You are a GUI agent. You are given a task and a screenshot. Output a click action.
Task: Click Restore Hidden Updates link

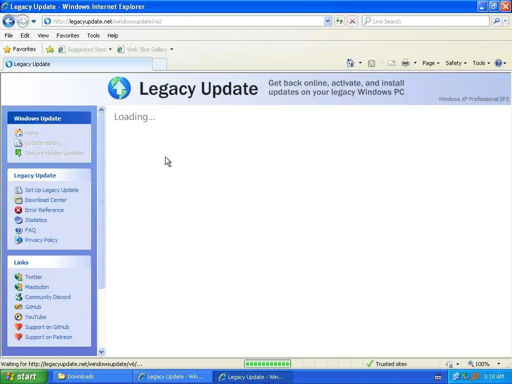pyautogui.click(x=54, y=153)
